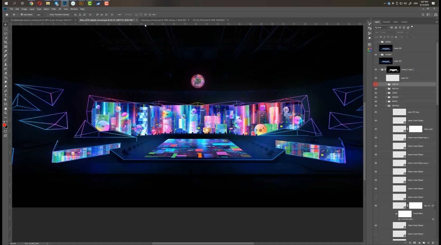Expand the MASKS group
The width and height of the screenshot is (441, 245).
pyautogui.click(x=380, y=42)
